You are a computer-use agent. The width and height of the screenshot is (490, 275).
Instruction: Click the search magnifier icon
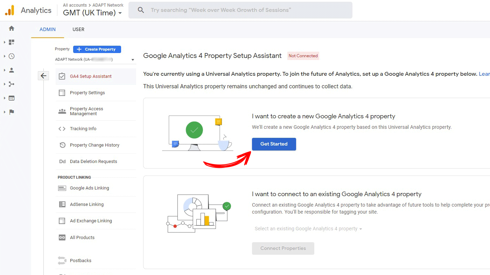click(141, 10)
